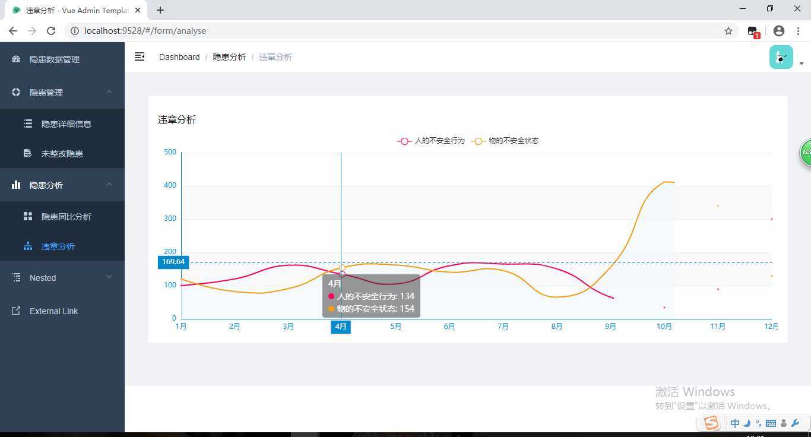Open 隐患详细信息 menu item
Image resolution: width=811 pixels, height=437 pixels.
tap(62, 123)
